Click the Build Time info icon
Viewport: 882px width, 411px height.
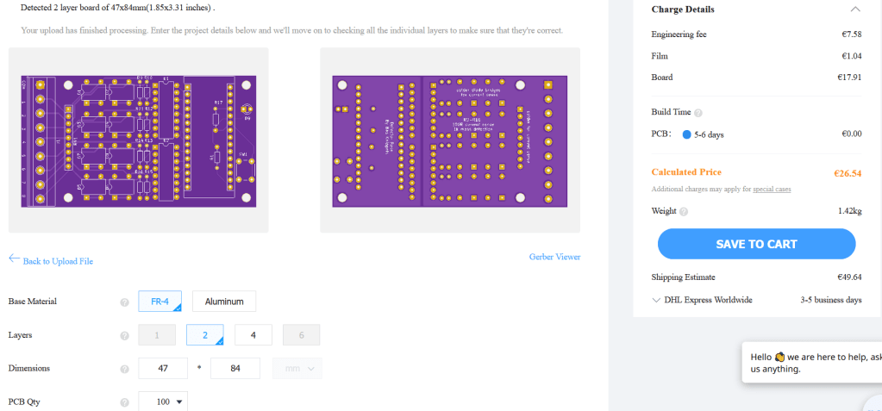tap(698, 113)
